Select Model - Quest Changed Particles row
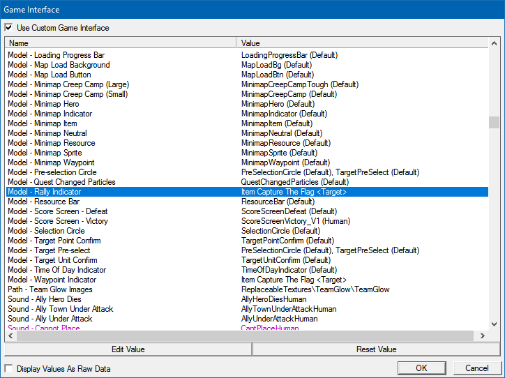505x378 pixels. [x=247, y=182]
